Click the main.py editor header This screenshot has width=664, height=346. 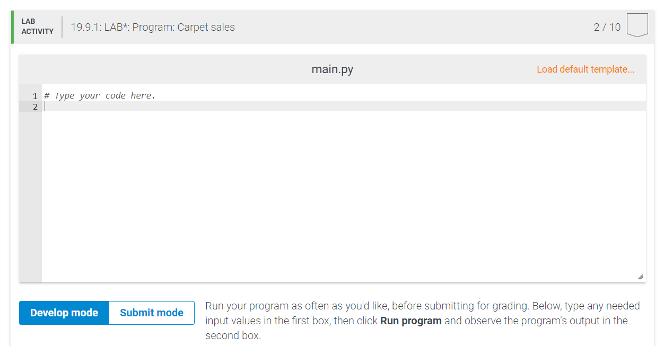tap(332, 69)
